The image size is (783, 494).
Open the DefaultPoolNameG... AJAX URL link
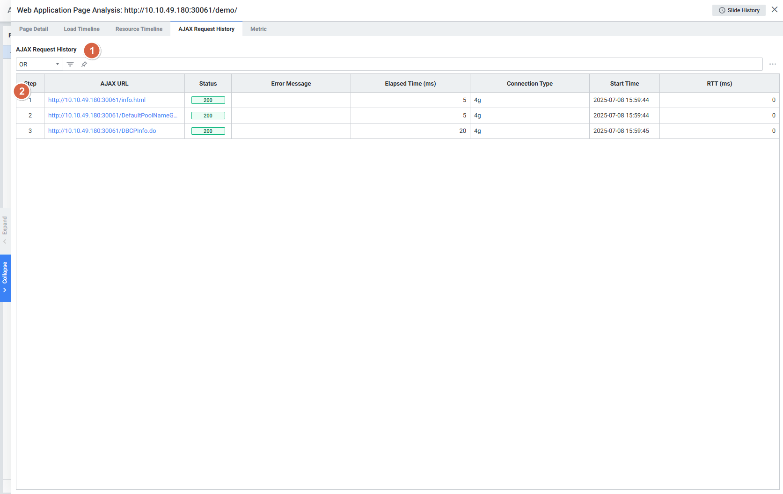113,116
